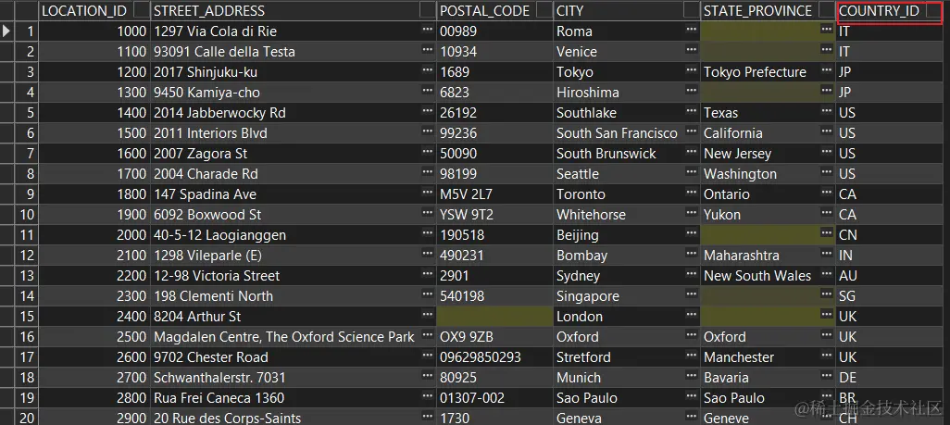Viewport: 950px width, 425px height.
Task: Click the LOCATION_ID value 1700
Action: [132, 174]
